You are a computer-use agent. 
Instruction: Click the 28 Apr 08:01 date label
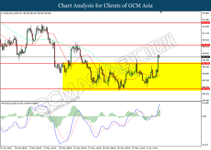click(x=21, y=148)
